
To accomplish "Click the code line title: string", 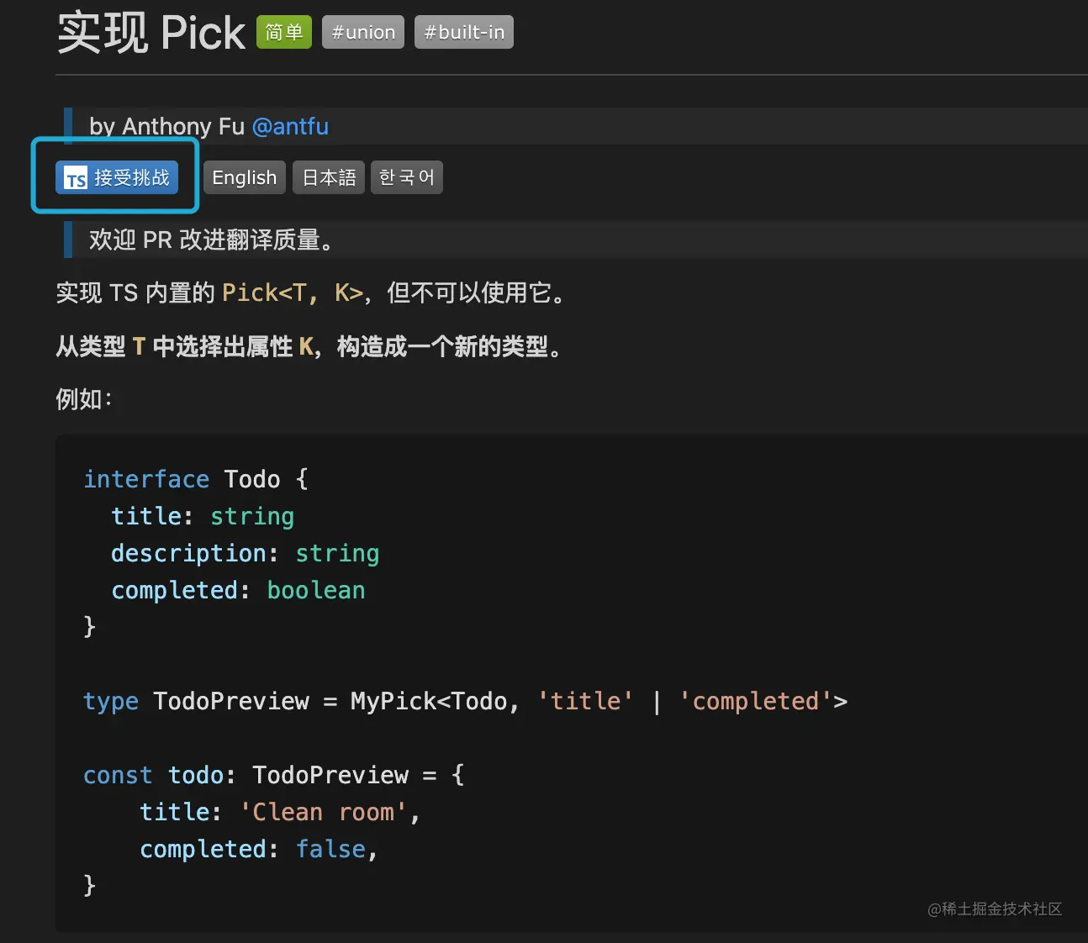I will [x=203, y=516].
